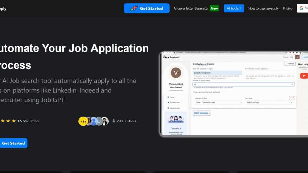The height and width of the screenshot is (173, 308).
Task: Open AI cover letter Generator link
Action: (191, 8)
